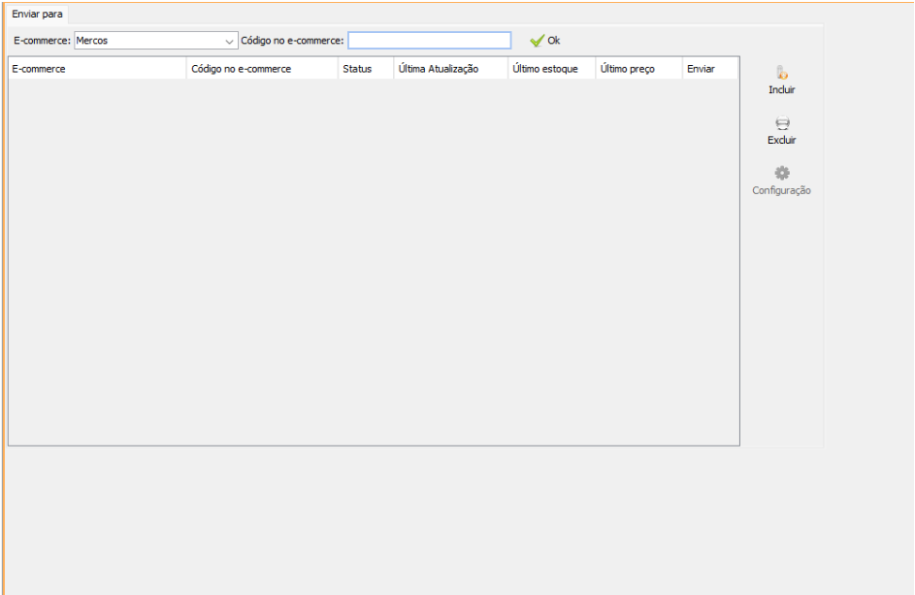Select the Mercos value in E-commerce combo box
Viewport: 915px width, 595px height.
[147, 41]
